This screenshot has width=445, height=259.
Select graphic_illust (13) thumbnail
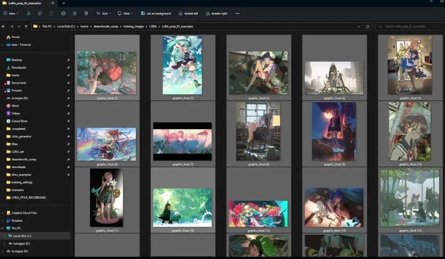[258, 214]
